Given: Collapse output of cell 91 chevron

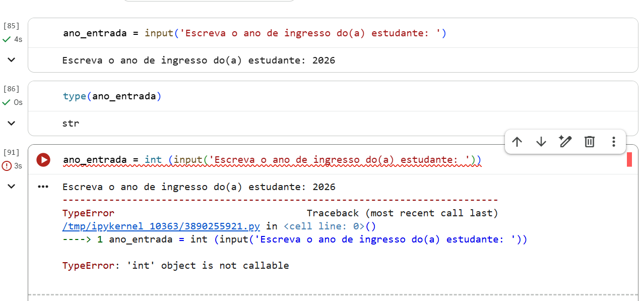Looking at the screenshot, I should (x=12, y=187).
